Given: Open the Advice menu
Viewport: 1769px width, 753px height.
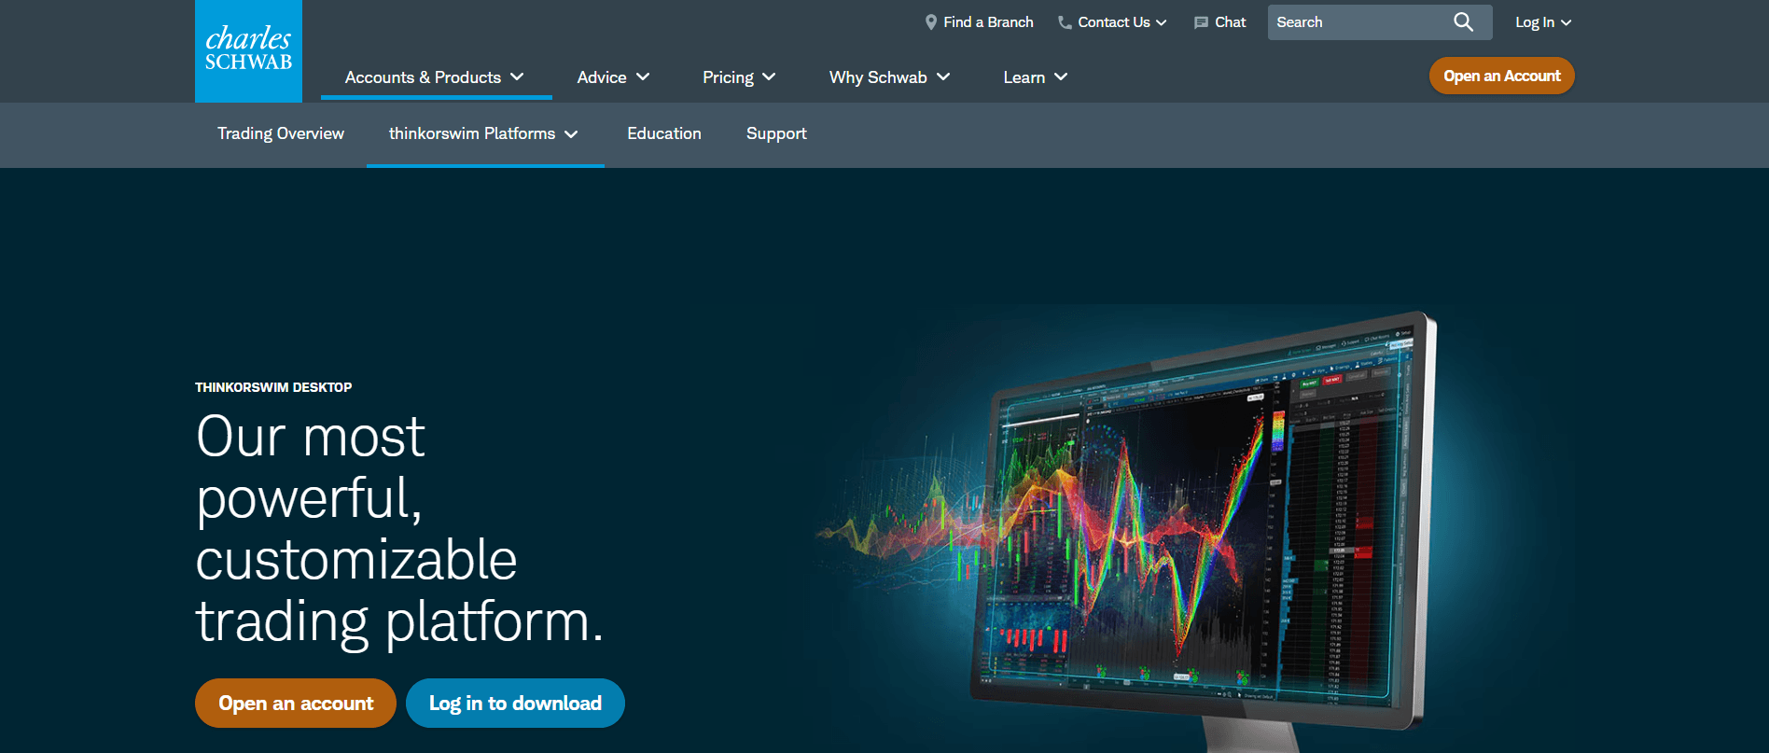Looking at the screenshot, I should [613, 77].
